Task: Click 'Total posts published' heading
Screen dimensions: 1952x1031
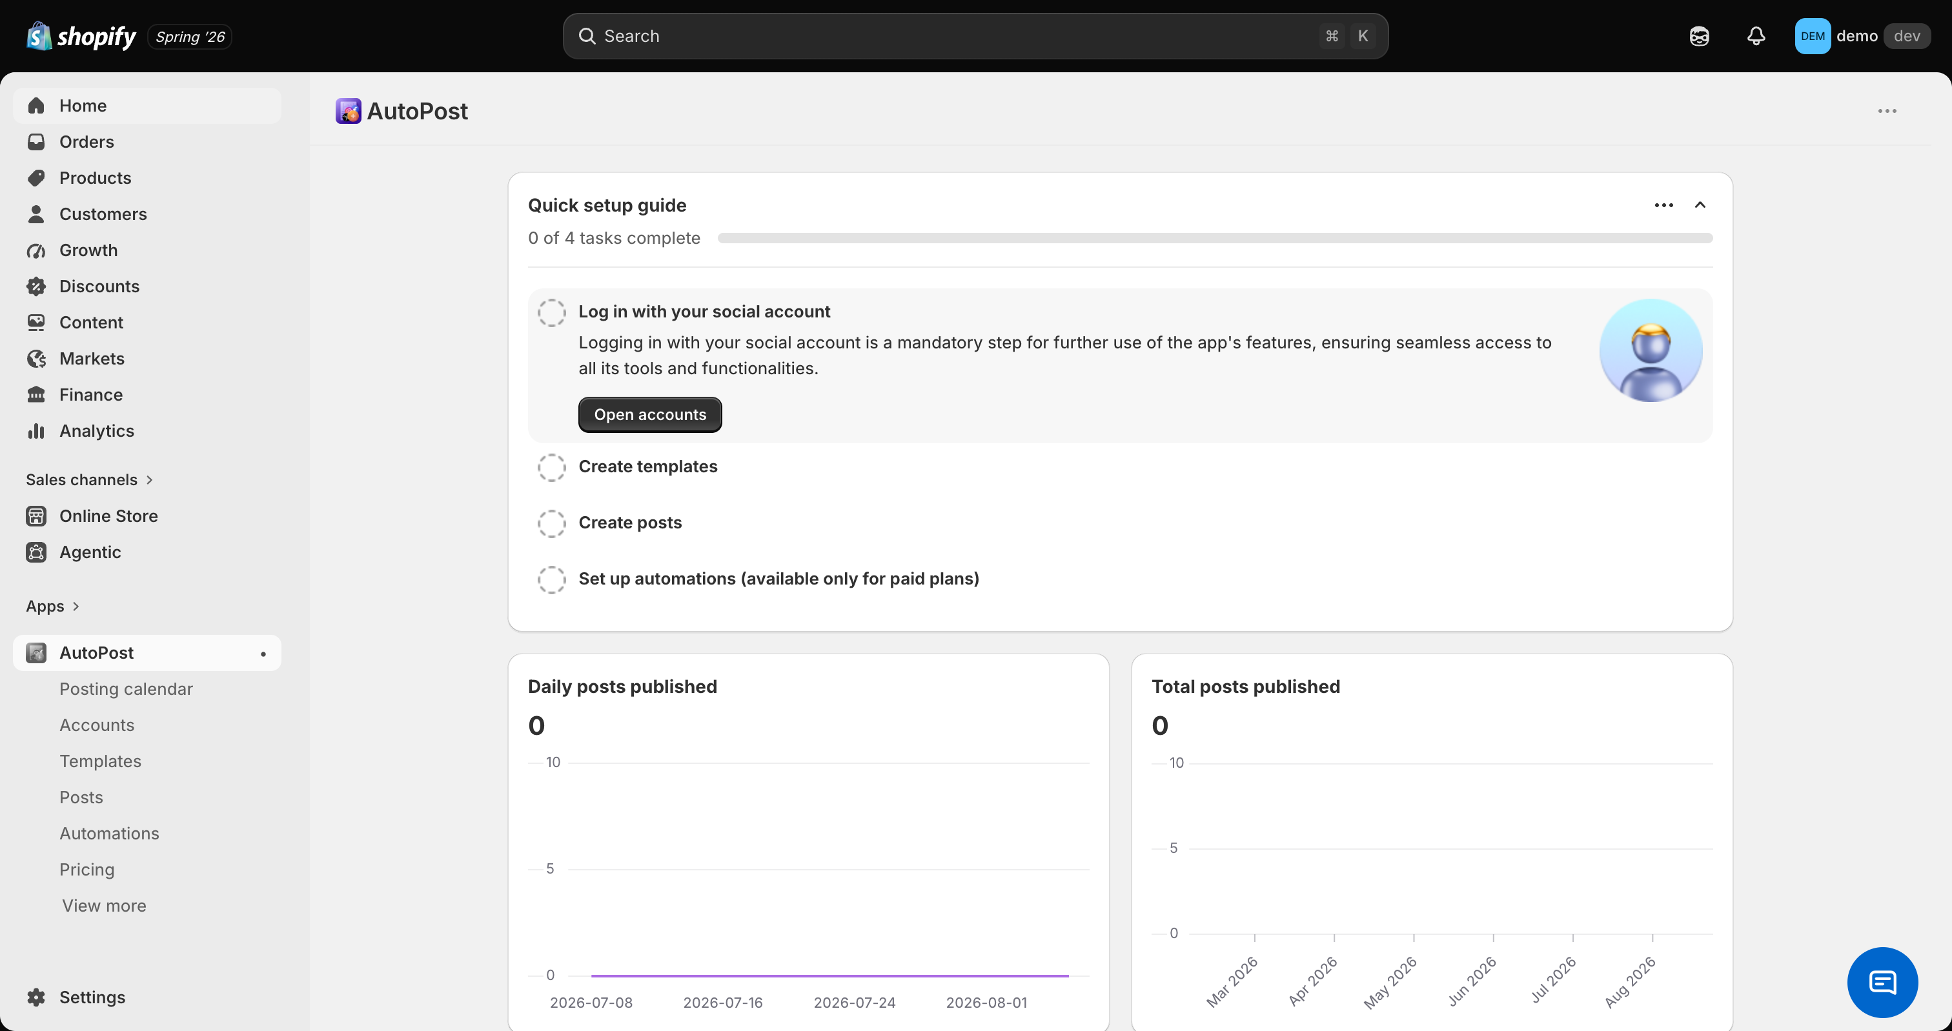Action: 1246,686
